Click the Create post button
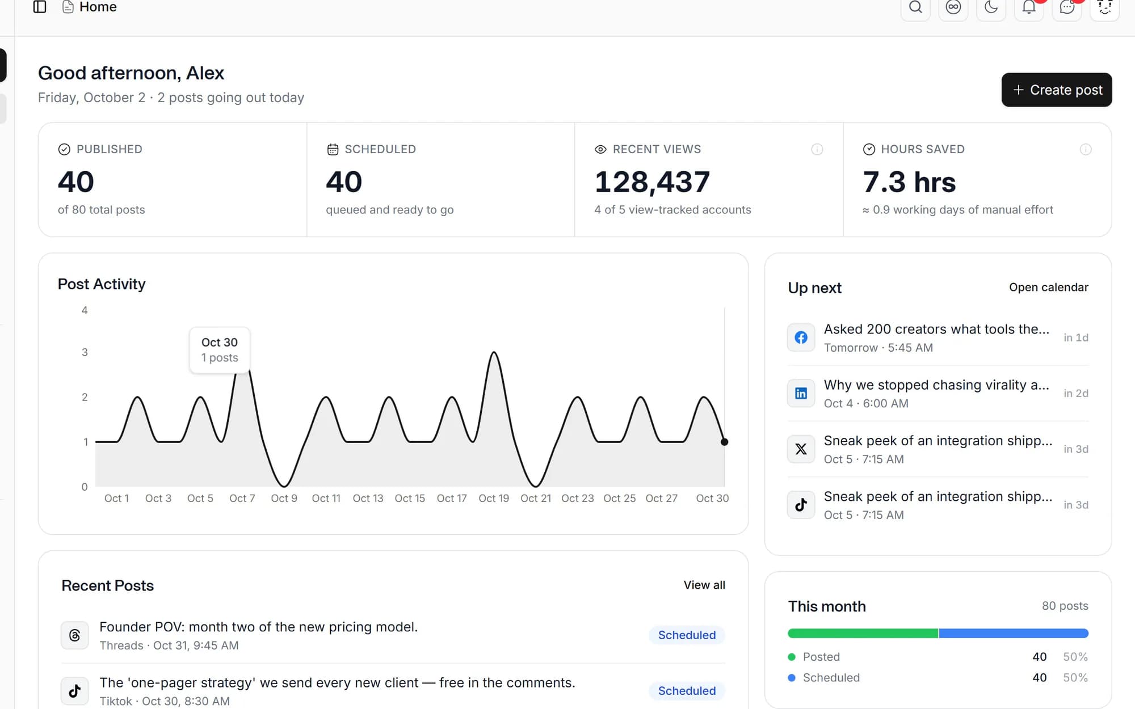The width and height of the screenshot is (1135, 709). 1056,90
